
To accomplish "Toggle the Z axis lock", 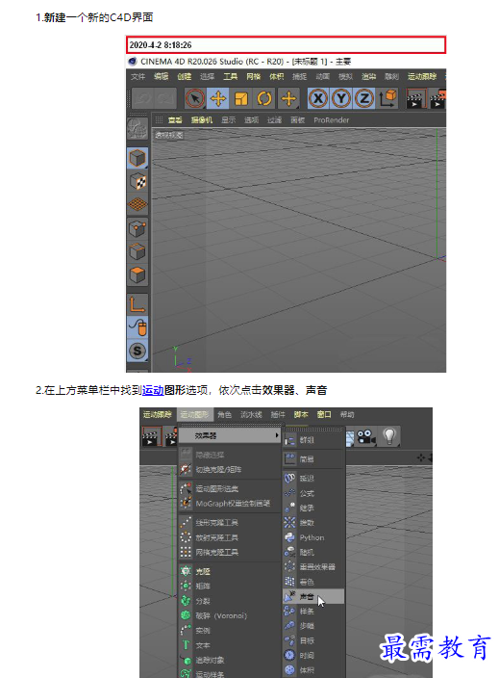I will [x=364, y=99].
